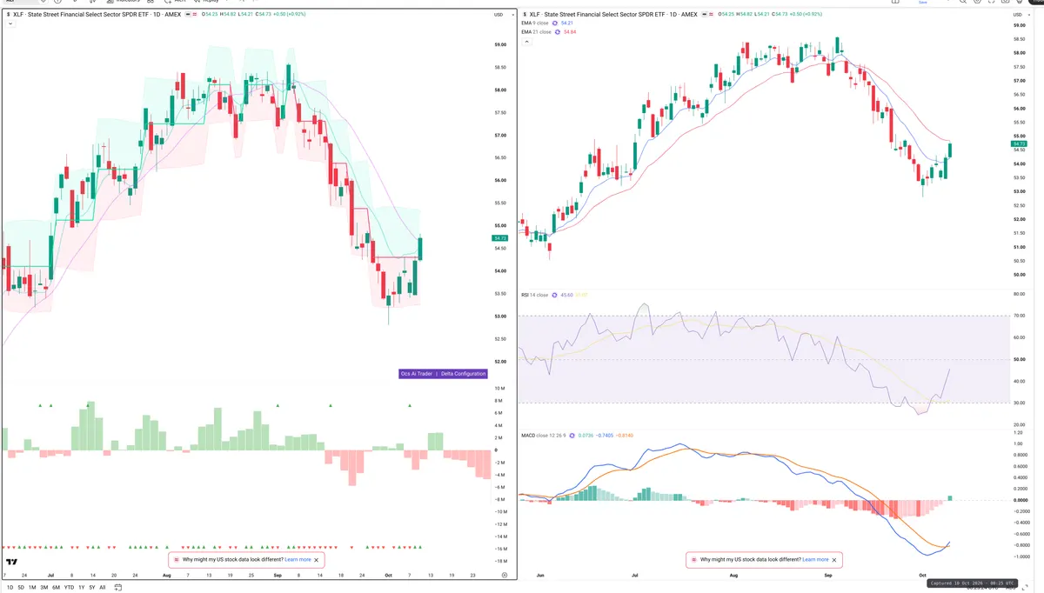Click the MACD indicator status icon
1044x593 pixels.
572,436
